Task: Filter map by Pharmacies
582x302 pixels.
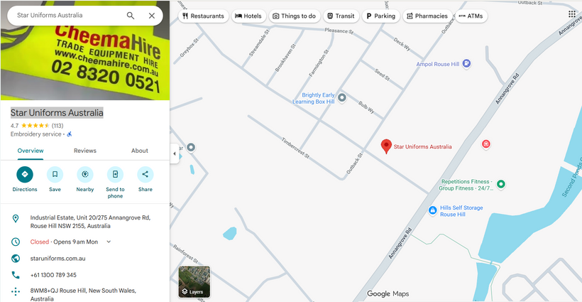Action: click(x=427, y=16)
